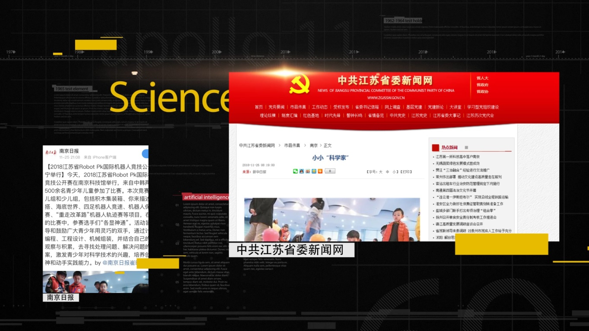Screen dimensions: 589x331
Task: Open 首页 in the navigation bar
Action: 258,107
